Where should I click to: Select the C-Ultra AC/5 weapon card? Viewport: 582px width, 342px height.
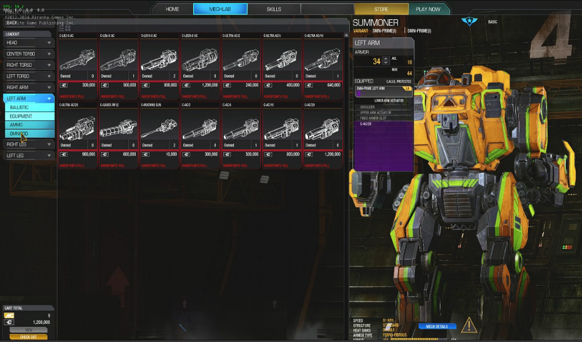(x=282, y=66)
